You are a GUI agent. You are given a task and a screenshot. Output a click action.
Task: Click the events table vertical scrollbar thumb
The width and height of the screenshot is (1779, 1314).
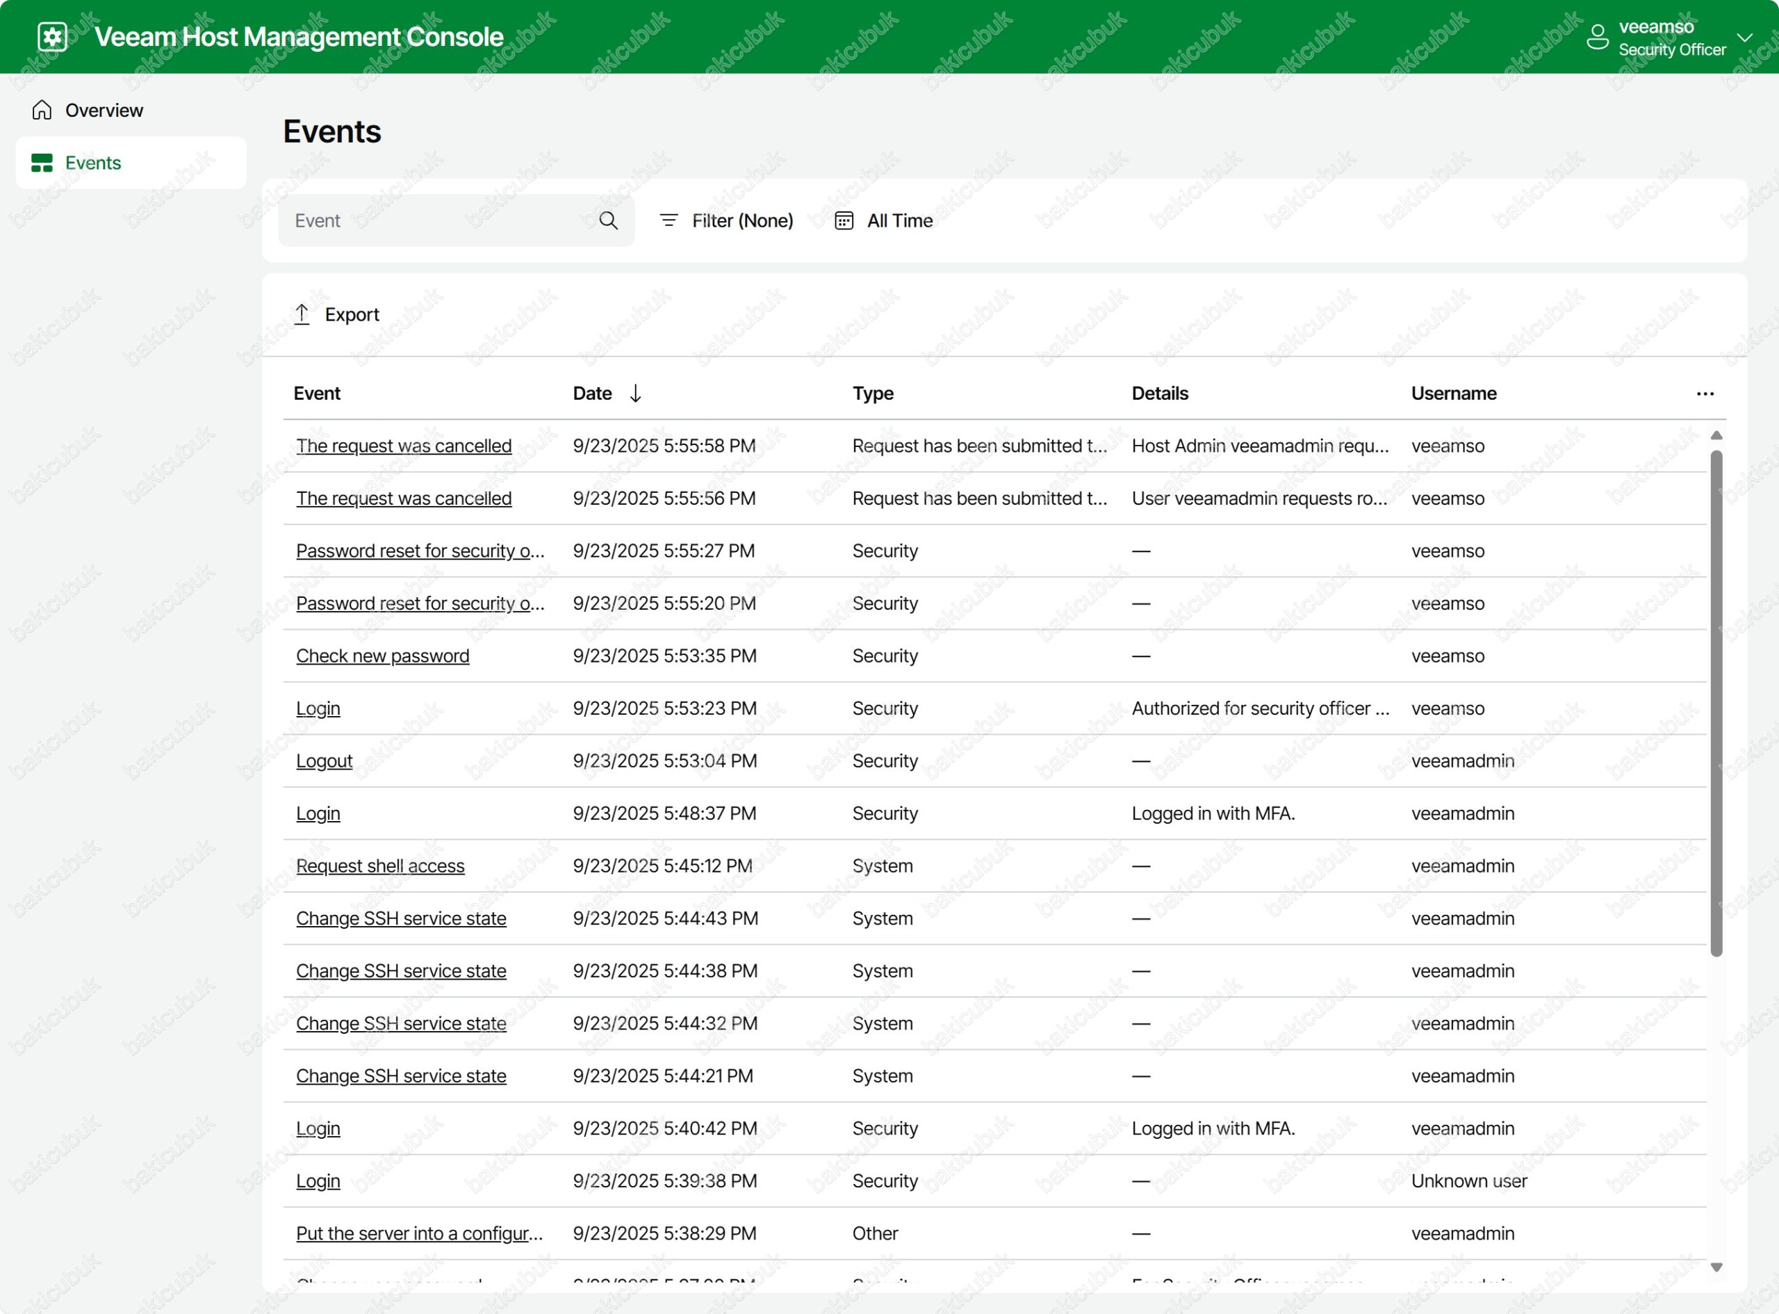coord(1716,703)
